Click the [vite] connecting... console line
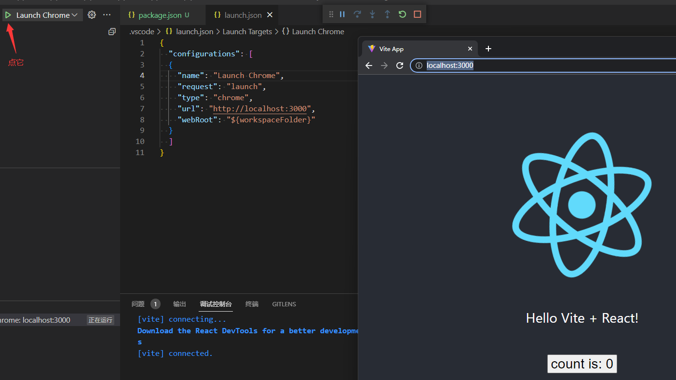Image resolution: width=676 pixels, height=380 pixels. 182,319
